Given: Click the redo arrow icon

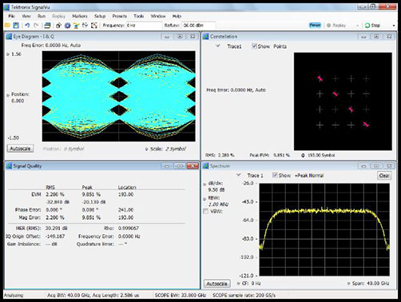Looking at the screenshot, I should tap(36, 26).
